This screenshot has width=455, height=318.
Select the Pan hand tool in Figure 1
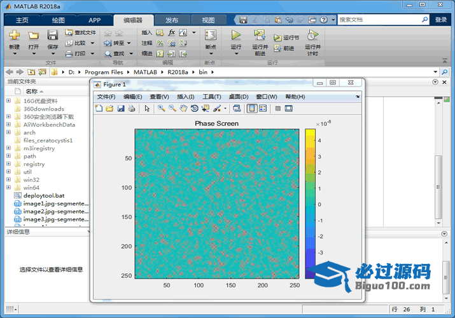point(183,108)
